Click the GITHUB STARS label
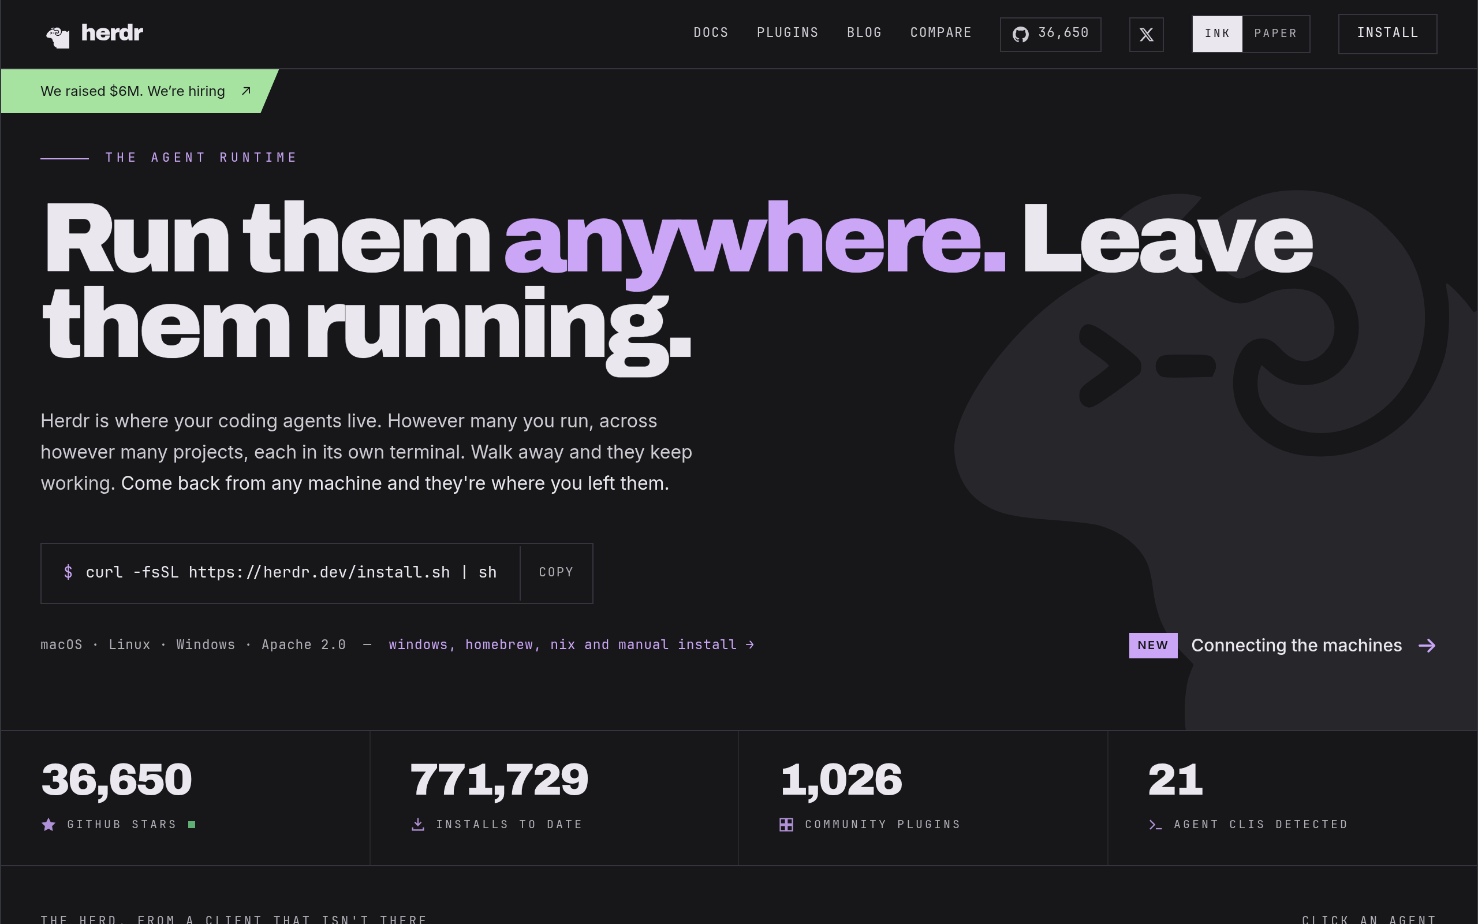1478x924 pixels. click(x=122, y=825)
